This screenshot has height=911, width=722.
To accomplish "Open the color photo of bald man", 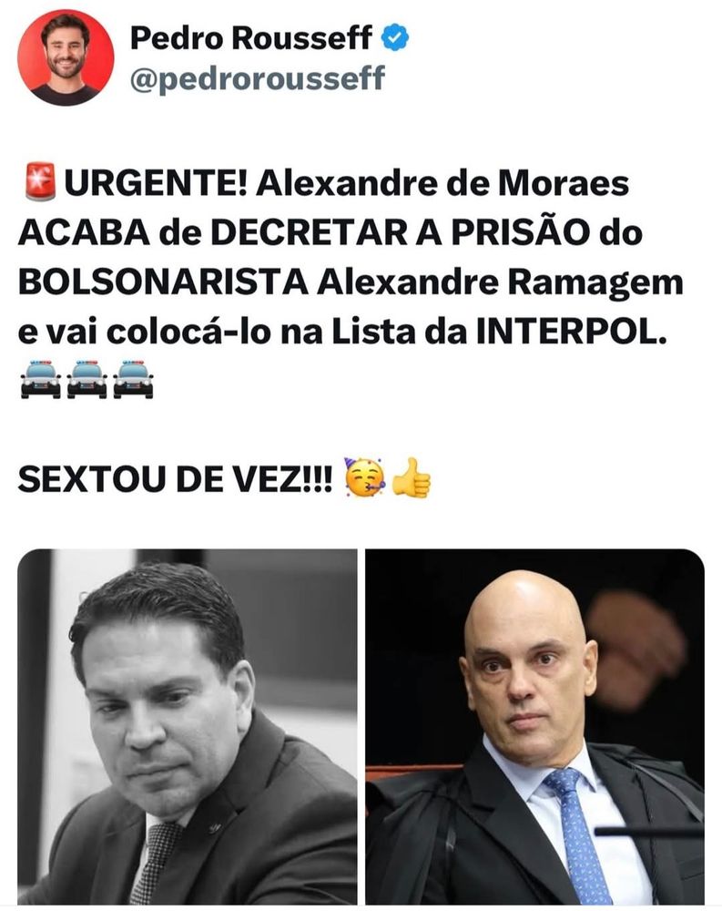I will coord(534,726).
